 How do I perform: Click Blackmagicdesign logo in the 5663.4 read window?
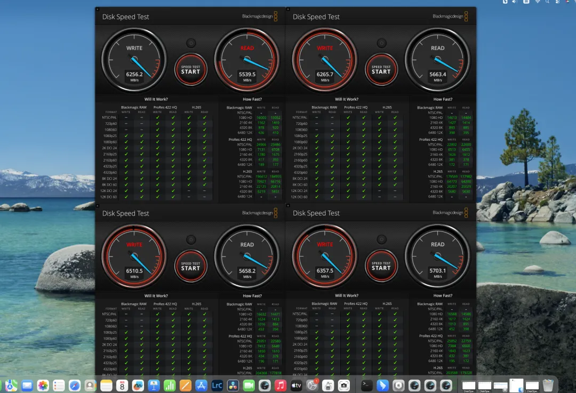[x=450, y=16]
